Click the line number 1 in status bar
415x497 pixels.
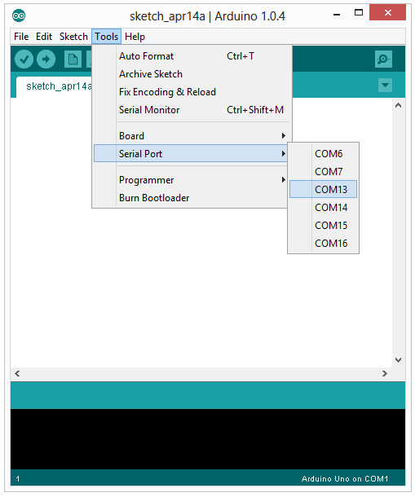point(18,478)
